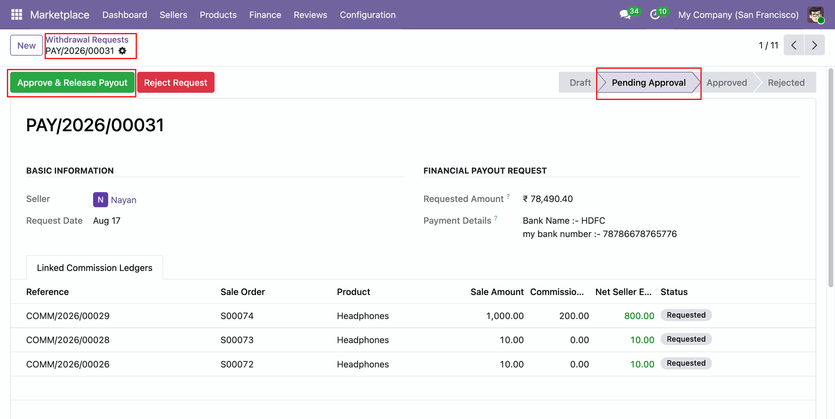Select the Linked Commission Ledgers tab
Screen dimensions: 835x419
95,268
